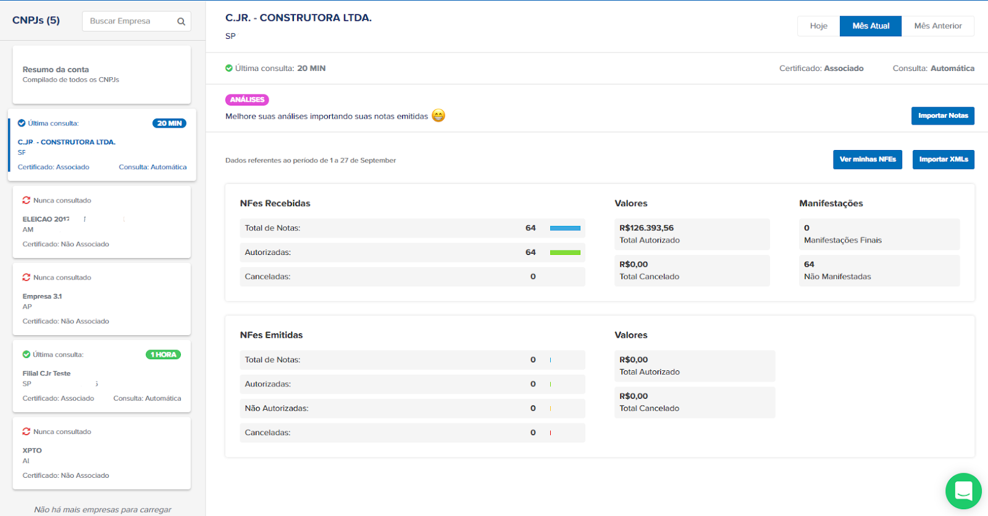Click the Consulta: Automática header text
Viewport: 988px width, 516px height.
point(934,69)
